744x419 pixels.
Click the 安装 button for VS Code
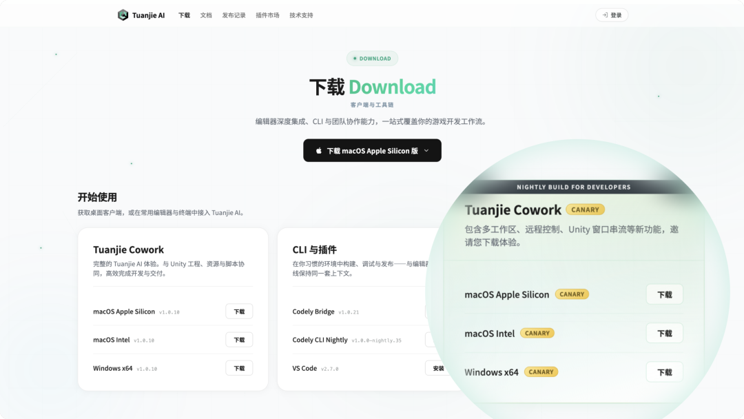pyautogui.click(x=438, y=368)
